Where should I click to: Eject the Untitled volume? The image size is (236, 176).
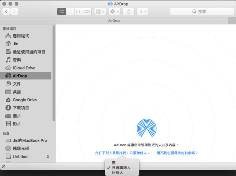[48, 156]
